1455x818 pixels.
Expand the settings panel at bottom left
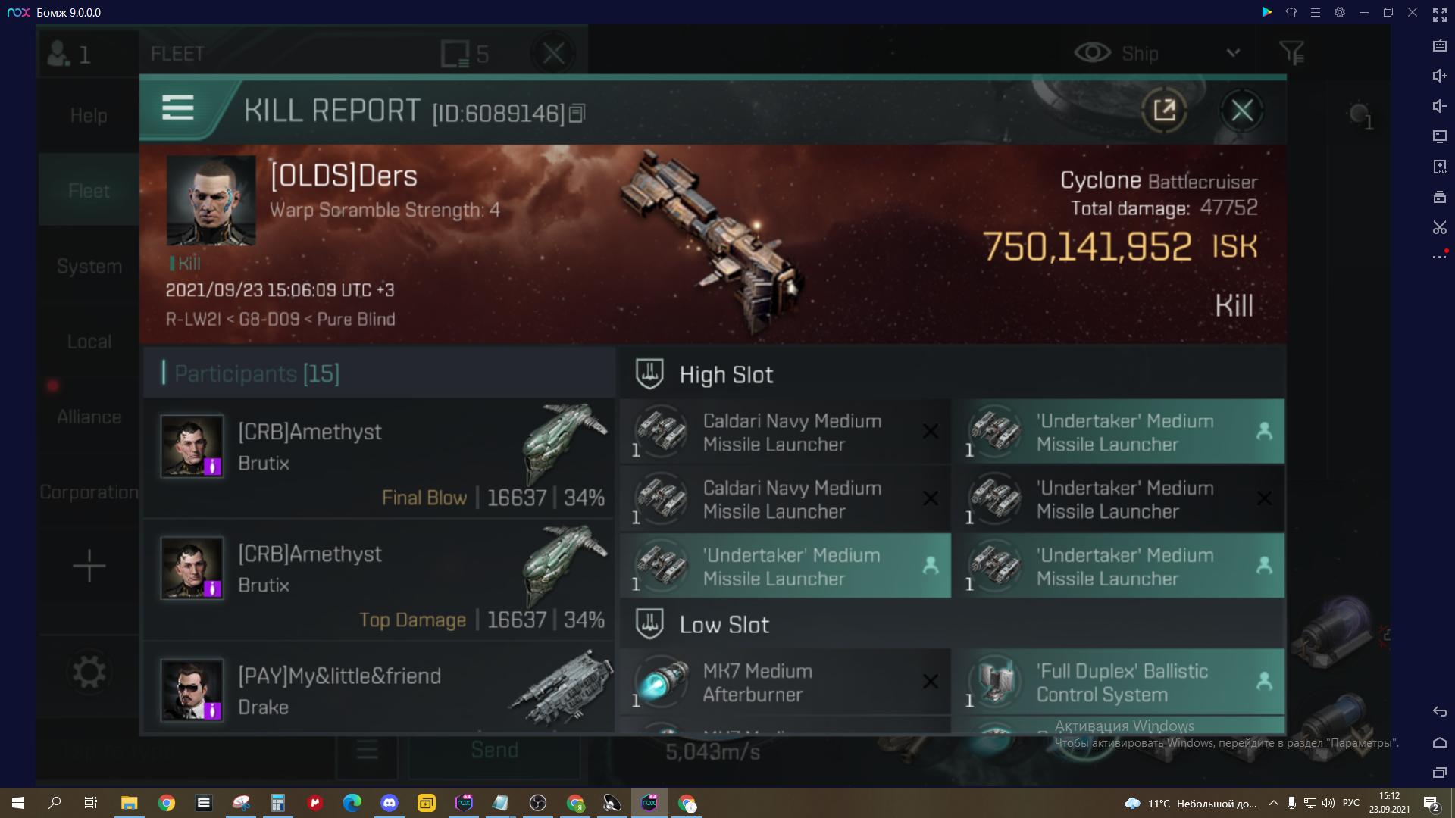tap(89, 670)
